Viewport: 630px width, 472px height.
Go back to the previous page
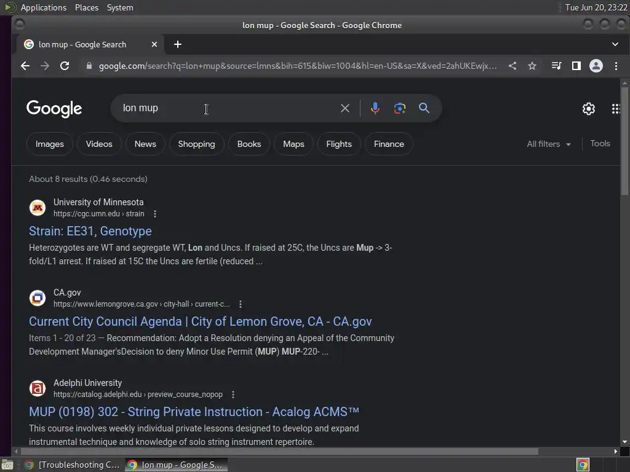pyautogui.click(x=25, y=66)
